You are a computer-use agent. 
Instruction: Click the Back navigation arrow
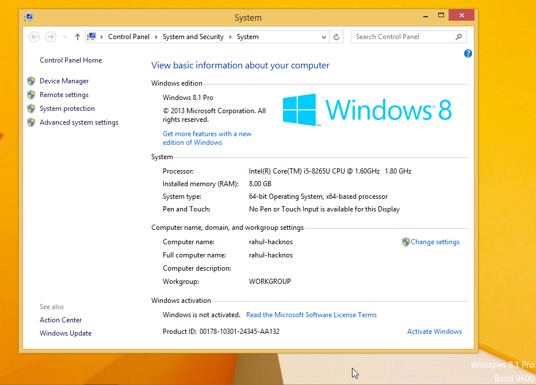point(34,37)
